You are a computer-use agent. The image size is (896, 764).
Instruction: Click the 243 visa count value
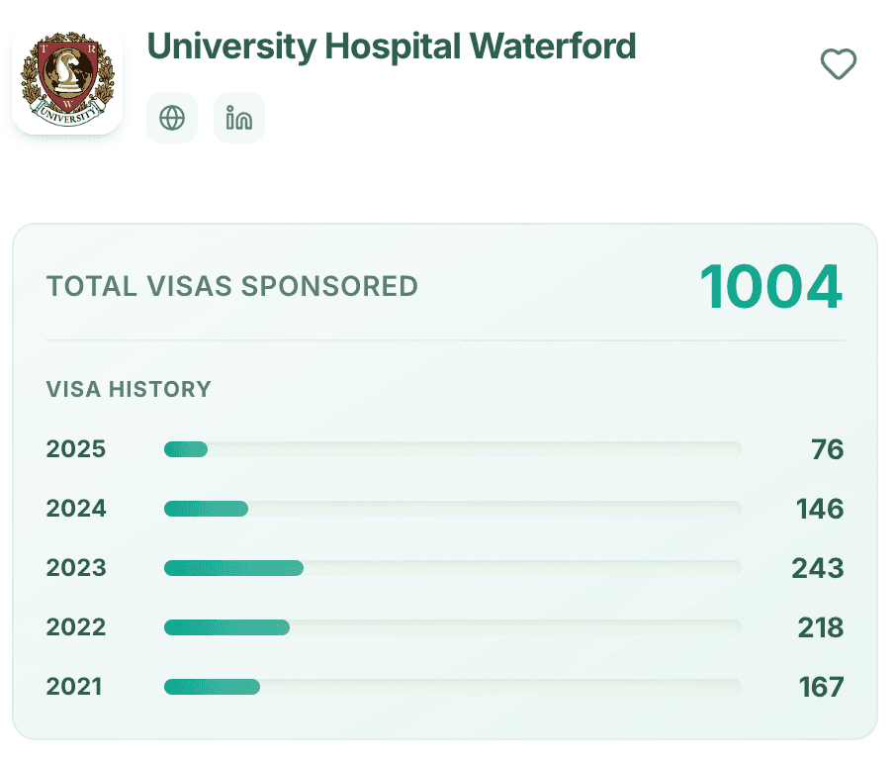click(x=817, y=568)
